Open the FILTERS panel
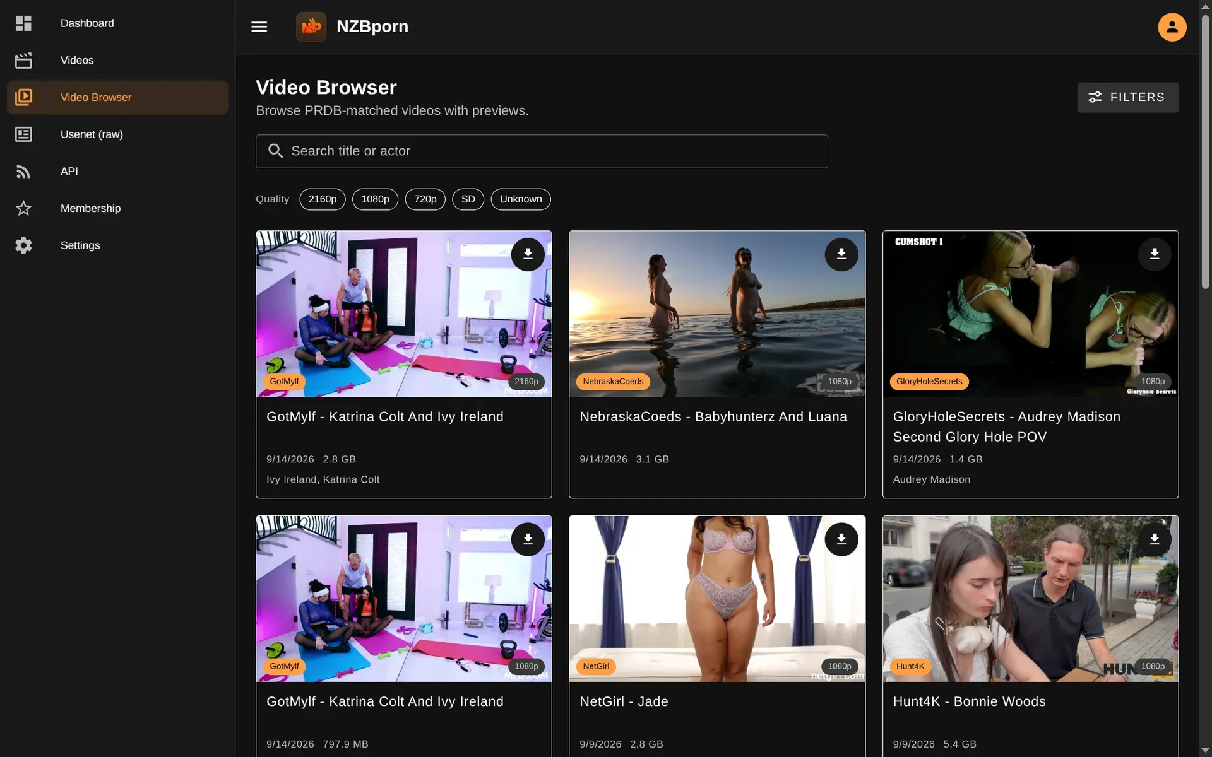1212x757 pixels. (x=1127, y=97)
